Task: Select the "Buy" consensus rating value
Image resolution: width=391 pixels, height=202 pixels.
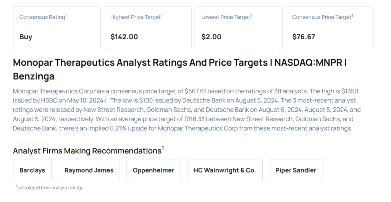Action: click(x=26, y=37)
